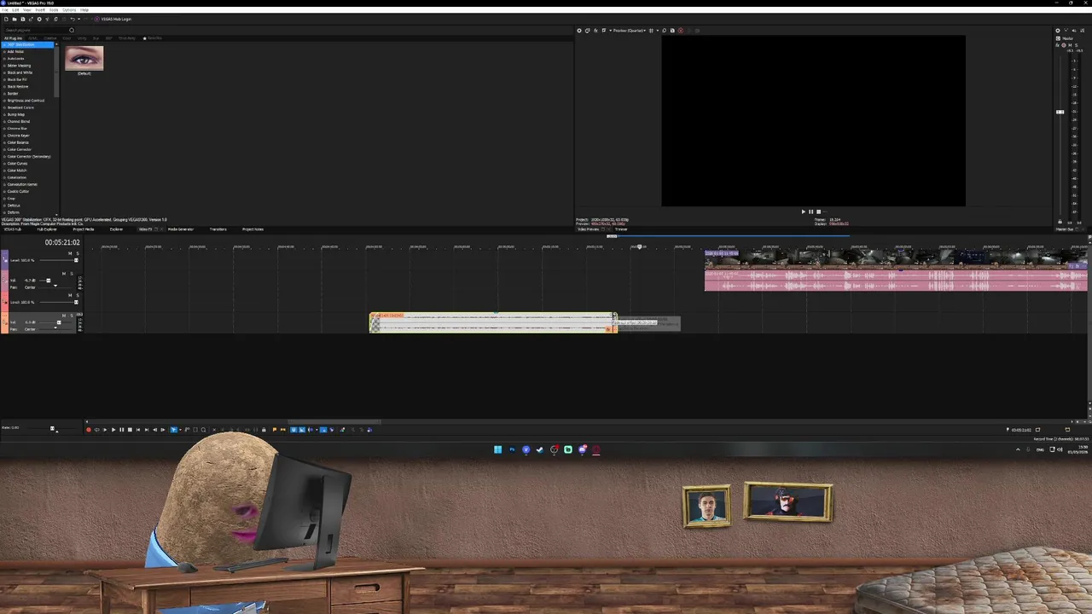
Task: Click the Open folder icon in toolbar
Action: click(x=15, y=19)
